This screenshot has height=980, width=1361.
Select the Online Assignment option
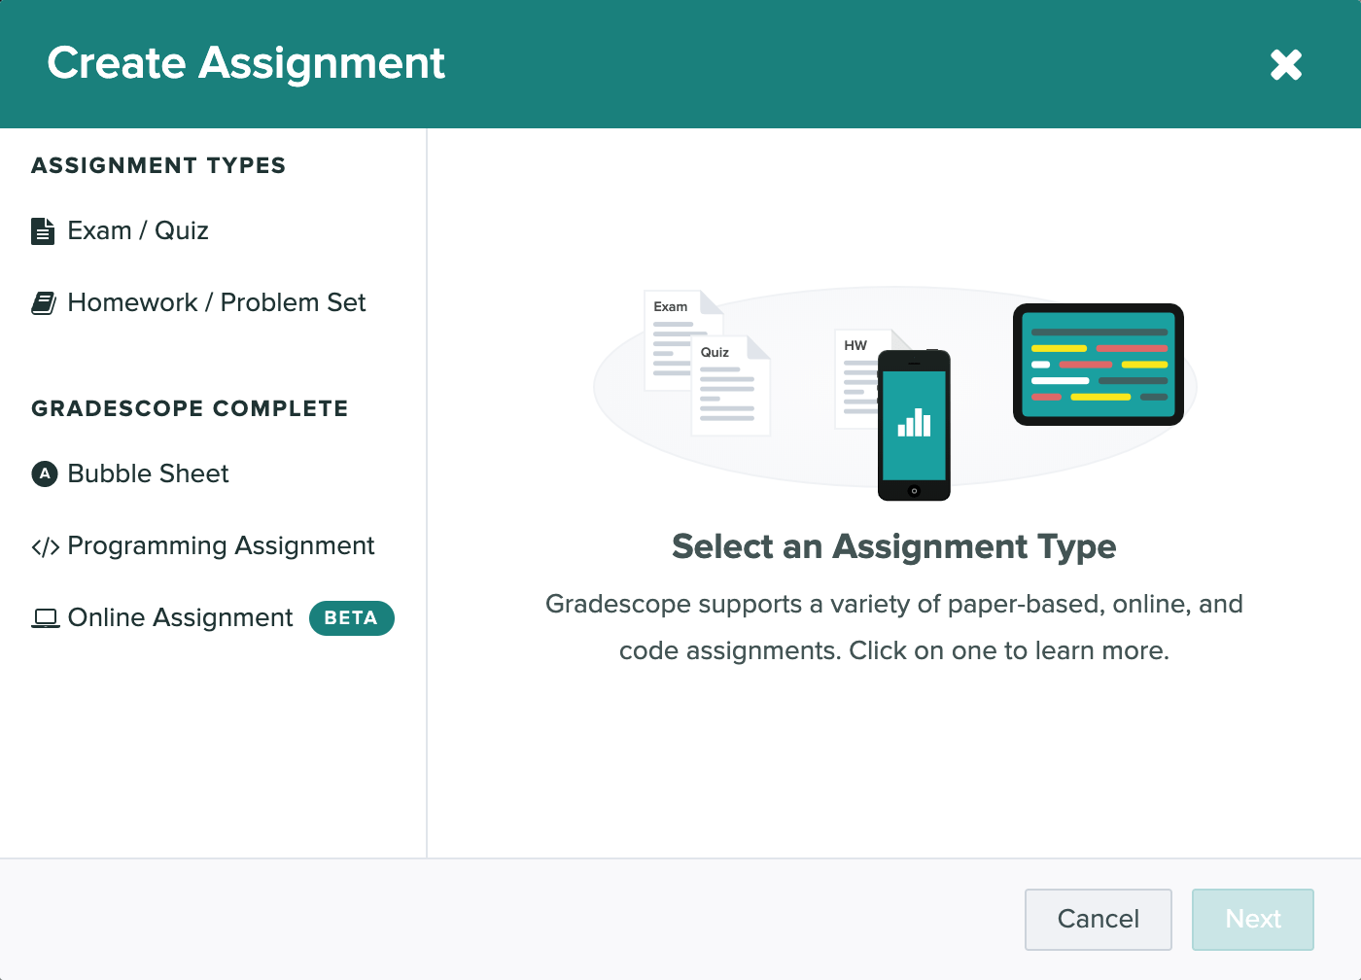(180, 617)
